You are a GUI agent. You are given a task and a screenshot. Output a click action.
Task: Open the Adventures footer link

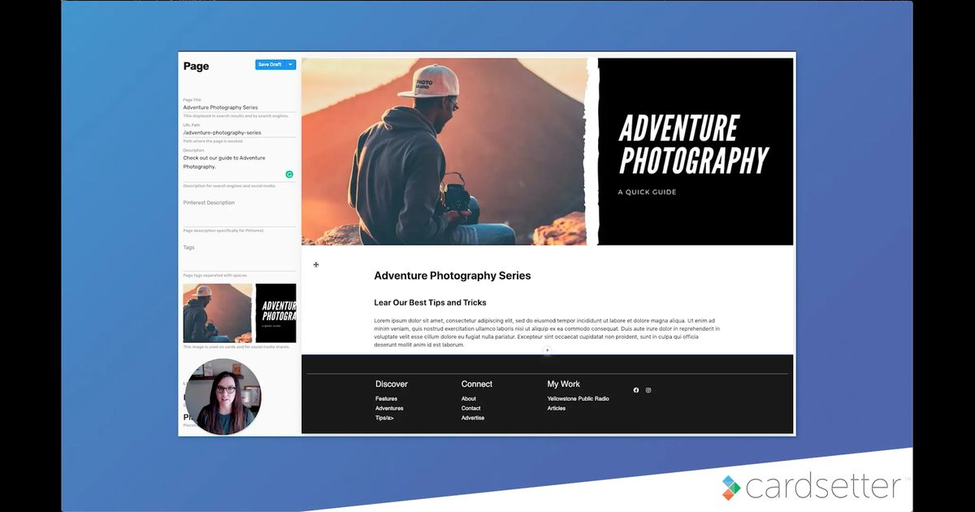pyautogui.click(x=391, y=408)
